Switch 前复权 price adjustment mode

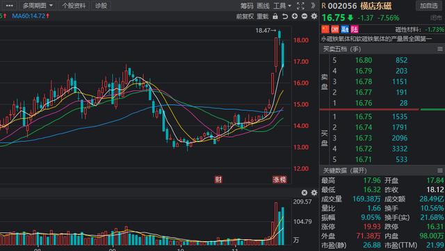point(245,17)
